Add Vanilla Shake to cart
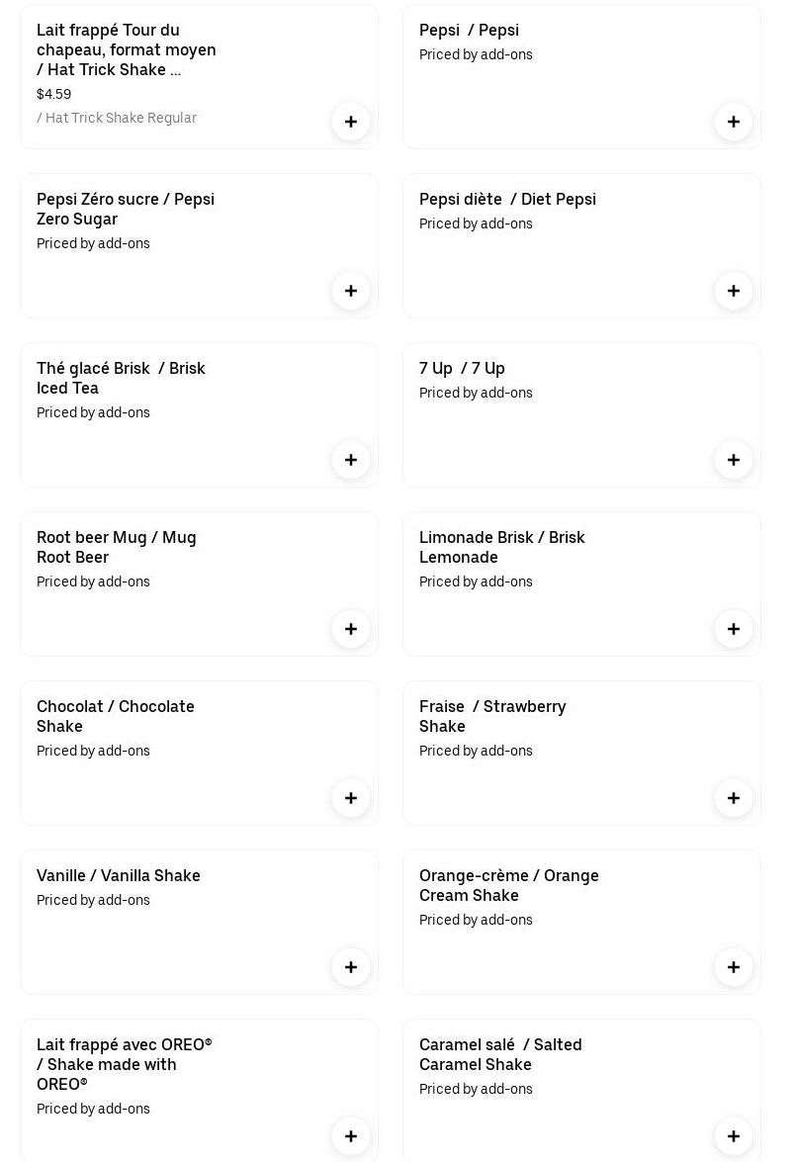795x1162 pixels. 351,967
